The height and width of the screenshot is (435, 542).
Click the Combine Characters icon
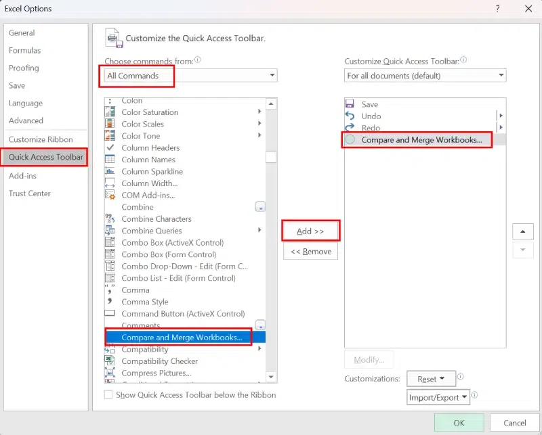(x=110, y=219)
